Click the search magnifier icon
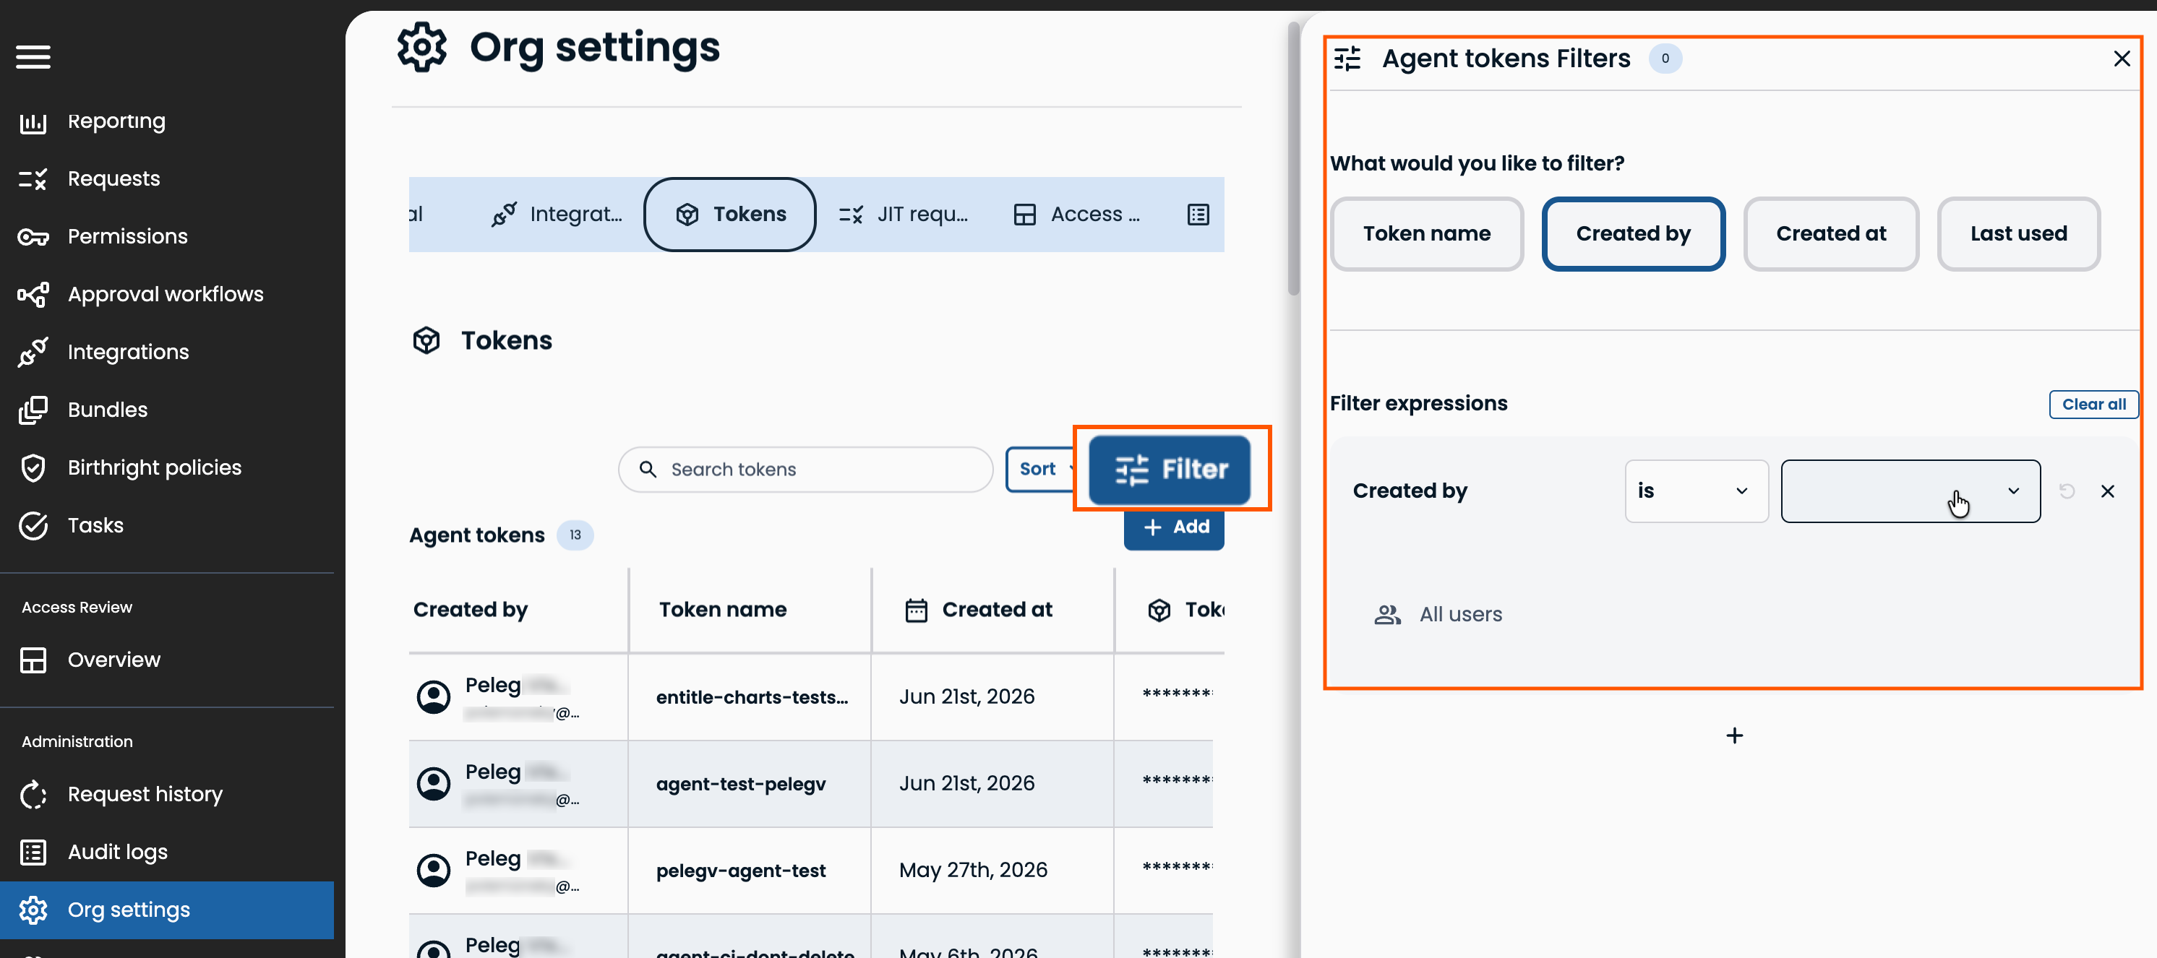The height and width of the screenshot is (958, 2157). click(647, 470)
